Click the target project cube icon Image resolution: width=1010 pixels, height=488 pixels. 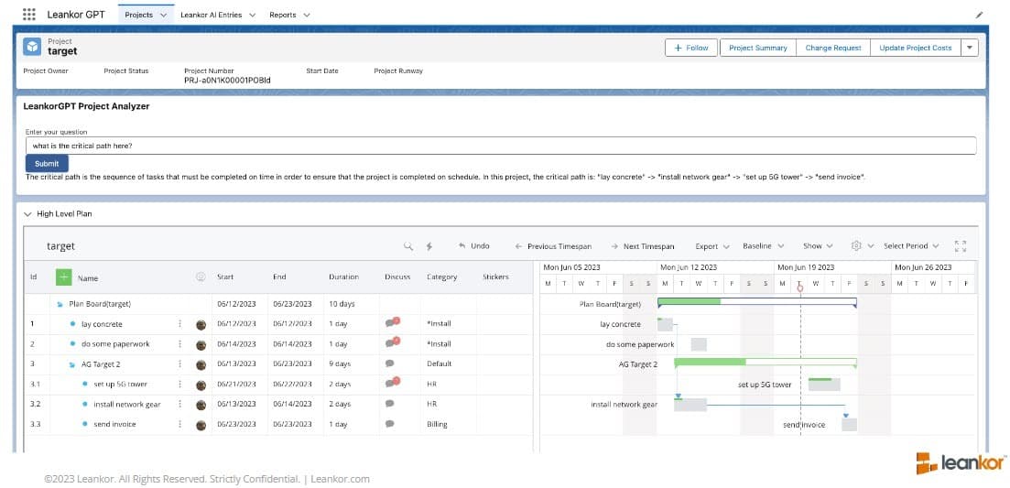pos(31,47)
